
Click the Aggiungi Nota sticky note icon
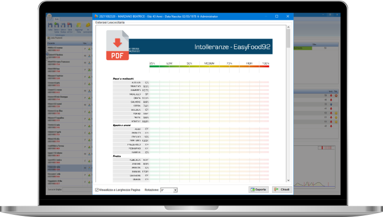[79, 25]
